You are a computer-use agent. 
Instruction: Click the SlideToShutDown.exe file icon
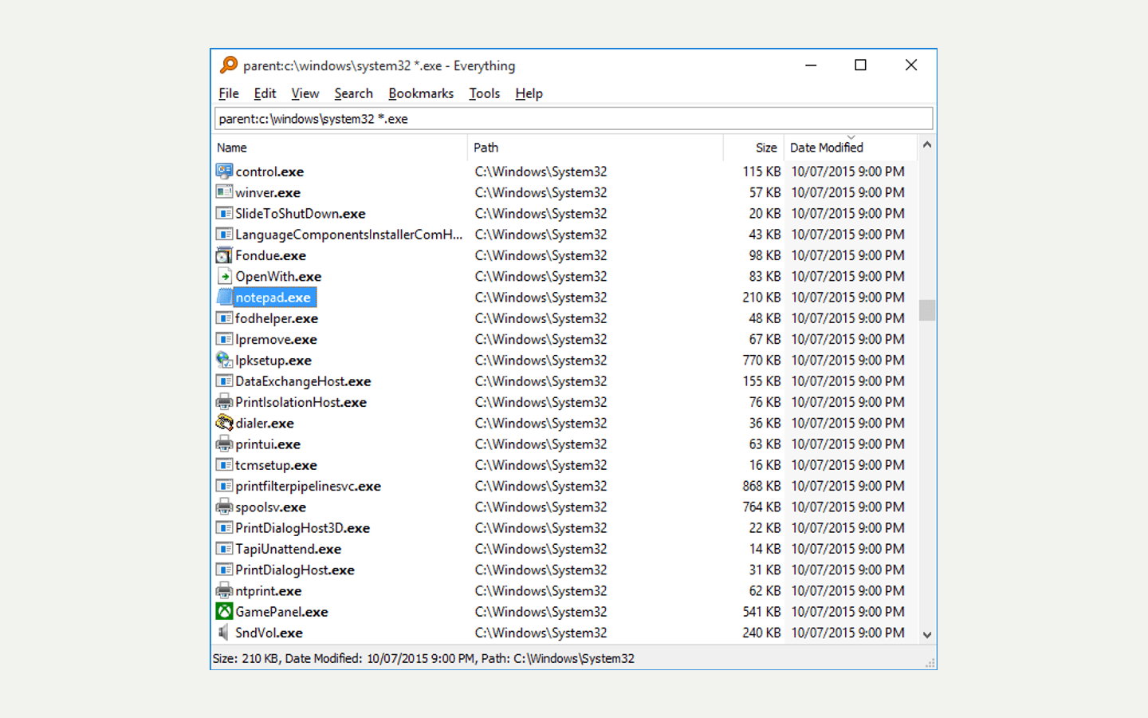224,214
